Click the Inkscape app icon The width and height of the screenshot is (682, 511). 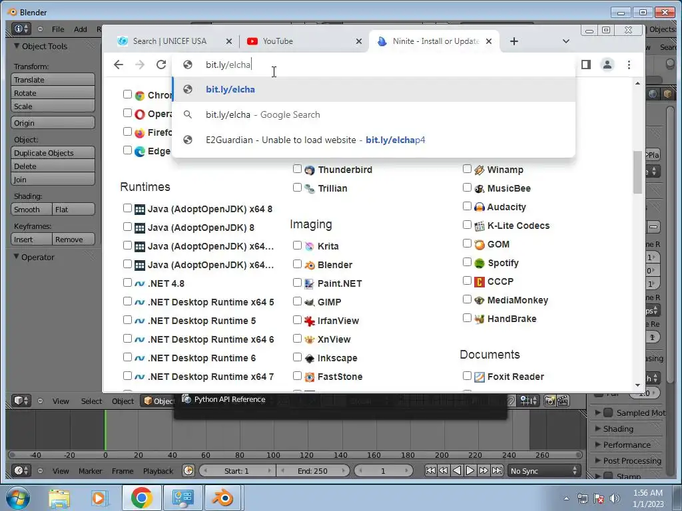tap(309, 359)
